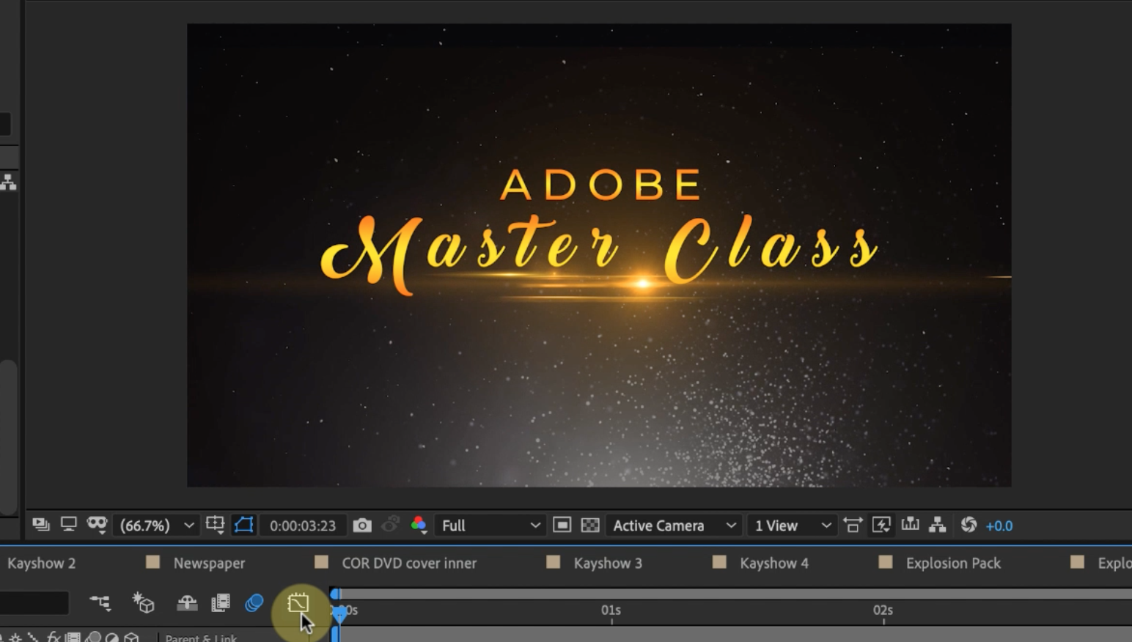
Task: Click the label color square beside COR DVD cover inner
Action: tap(321, 562)
